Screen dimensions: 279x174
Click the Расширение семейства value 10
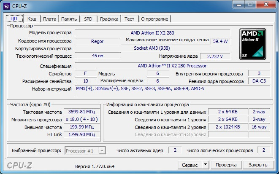[x=86, y=81]
